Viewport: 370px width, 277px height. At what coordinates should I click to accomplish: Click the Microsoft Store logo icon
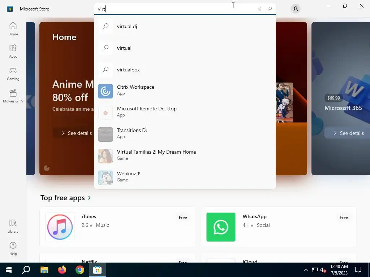coord(10,9)
